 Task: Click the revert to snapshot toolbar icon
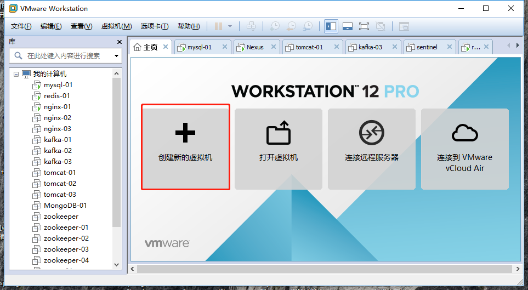pos(291,26)
